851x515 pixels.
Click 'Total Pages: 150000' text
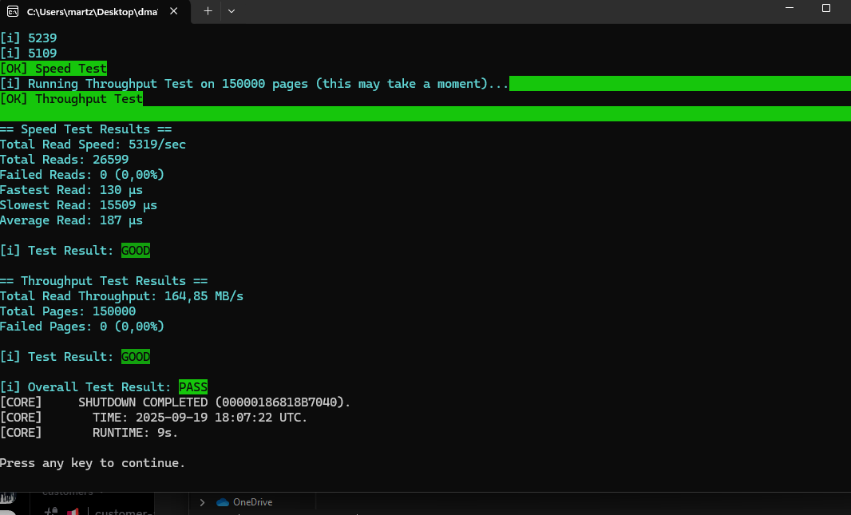[x=68, y=311]
